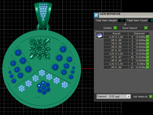This screenshot has height=115, width=153.
Task: Click the count cell showing 21
Action: point(132,67)
